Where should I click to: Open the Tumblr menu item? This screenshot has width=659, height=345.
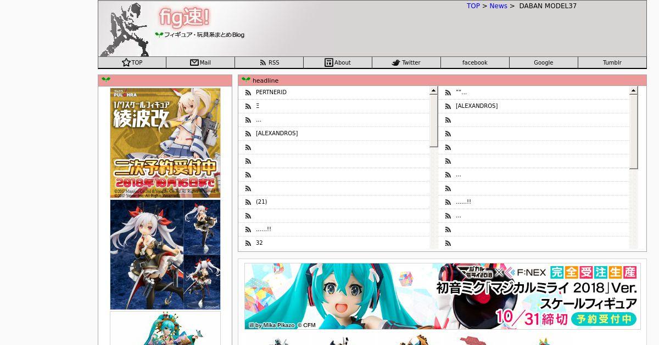(x=612, y=62)
